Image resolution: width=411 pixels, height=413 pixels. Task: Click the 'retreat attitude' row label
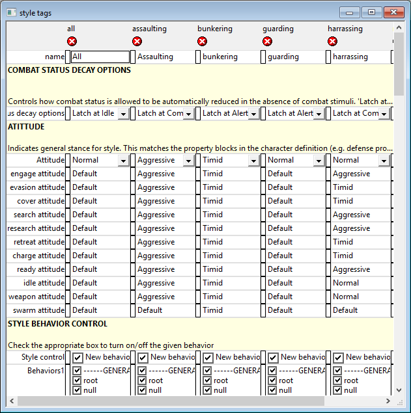[39, 242]
